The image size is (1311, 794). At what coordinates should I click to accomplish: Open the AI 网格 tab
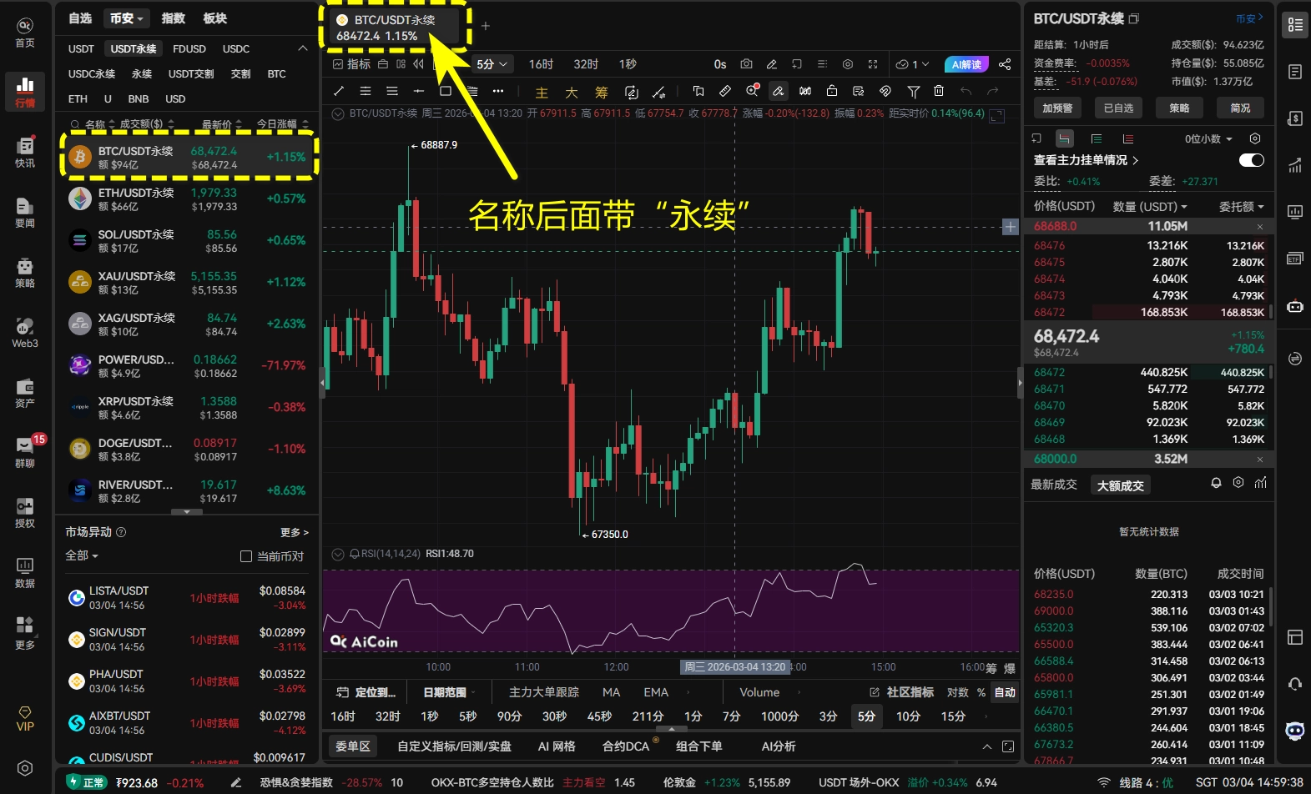click(x=557, y=746)
